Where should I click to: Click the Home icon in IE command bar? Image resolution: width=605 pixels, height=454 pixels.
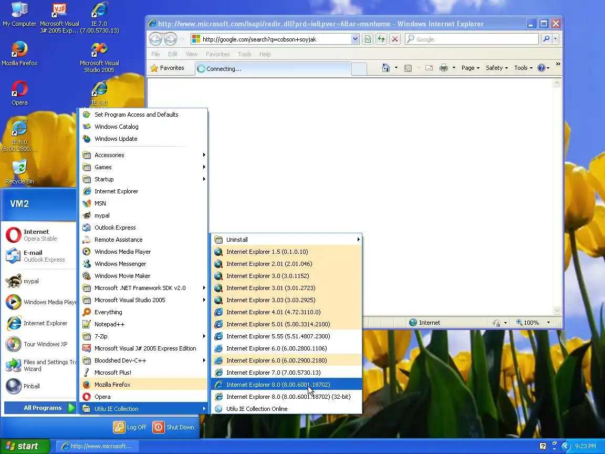(x=385, y=68)
